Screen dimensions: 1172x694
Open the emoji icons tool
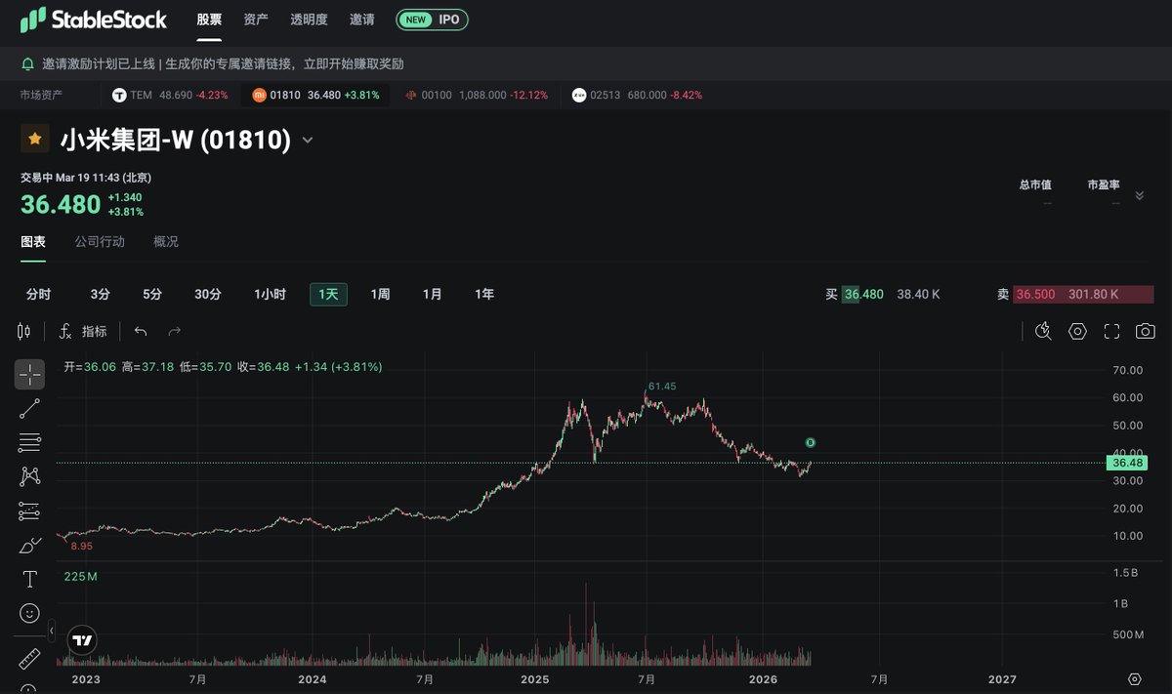[x=29, y=613]
